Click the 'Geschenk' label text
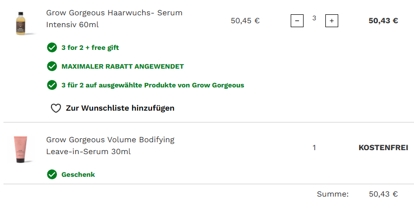This screenshot has height=203, width=414. [78, 174]
